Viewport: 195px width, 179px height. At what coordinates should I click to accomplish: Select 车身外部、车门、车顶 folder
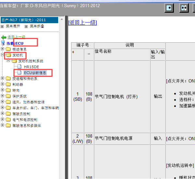(35, 108)
